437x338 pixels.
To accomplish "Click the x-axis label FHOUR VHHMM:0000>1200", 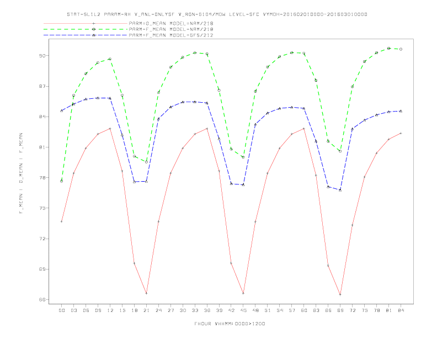I will (230, 324).
